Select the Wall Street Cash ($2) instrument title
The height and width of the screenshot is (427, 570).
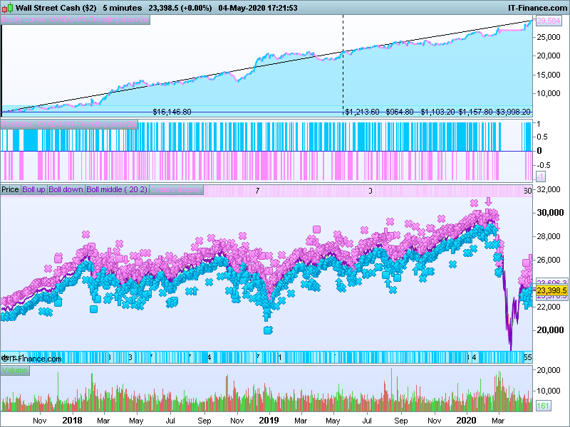pyautogui.click(x=56, y=8)
